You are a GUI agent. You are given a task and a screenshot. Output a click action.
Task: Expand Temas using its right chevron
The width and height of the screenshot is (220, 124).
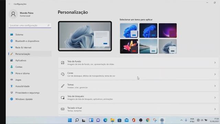pos(215,86)
